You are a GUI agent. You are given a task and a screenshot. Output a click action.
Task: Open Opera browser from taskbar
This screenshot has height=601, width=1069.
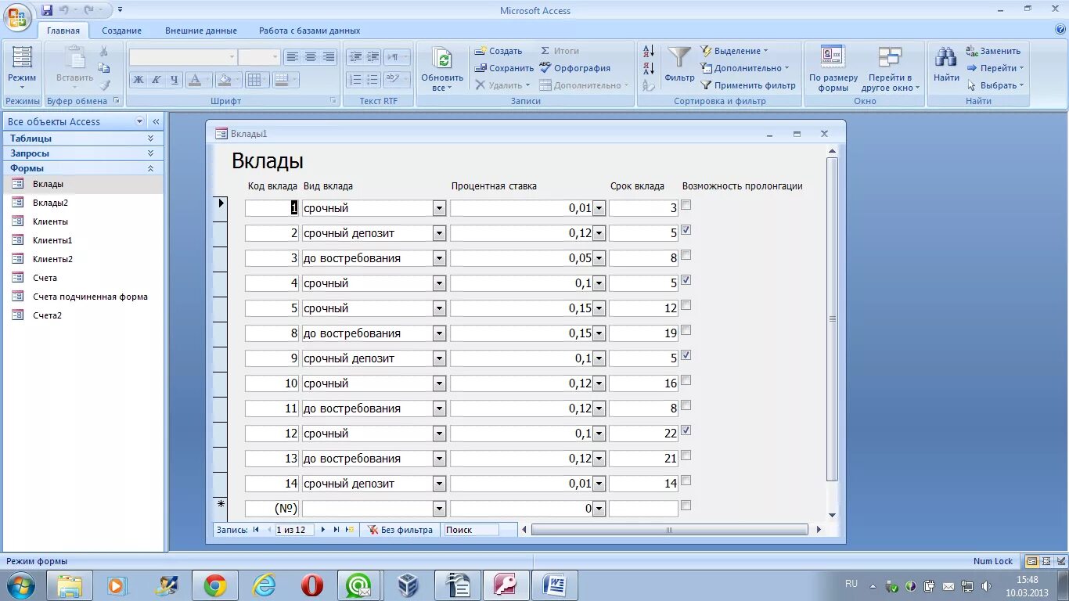pos(311,585)
